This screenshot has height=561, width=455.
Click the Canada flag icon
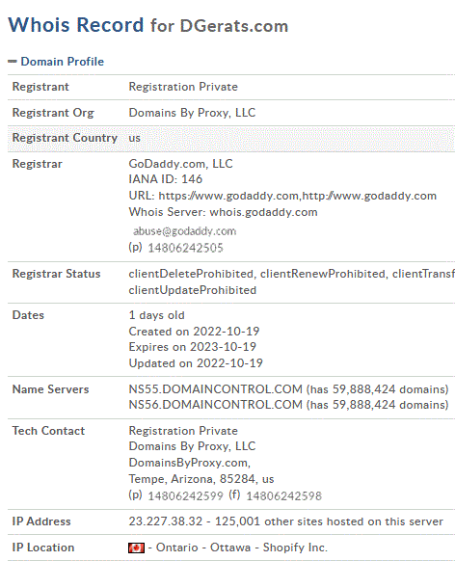click(x=136, y=548)
